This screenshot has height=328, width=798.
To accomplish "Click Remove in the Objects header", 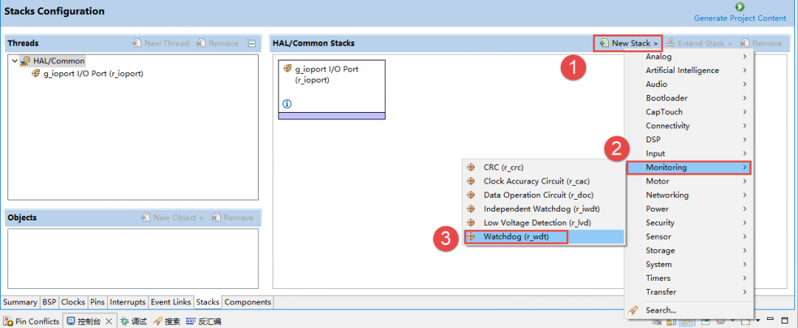I will pyautogui.click(x=233, y=217).
